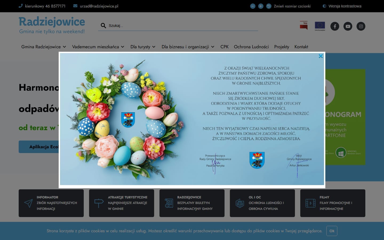Open the Facebook page icon
The height and width of the screenshot is (240, 384).
pos(335,26)
